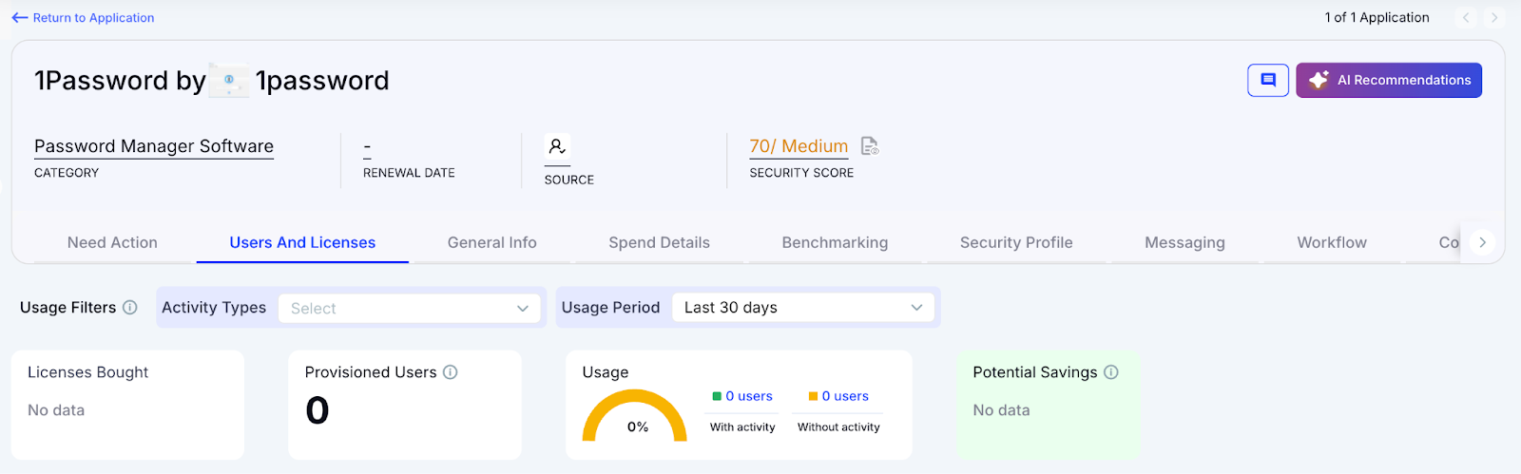This screenshot has height=474, width=1521.
Task: Open the Usage Period dropdown
Action: 803,308
